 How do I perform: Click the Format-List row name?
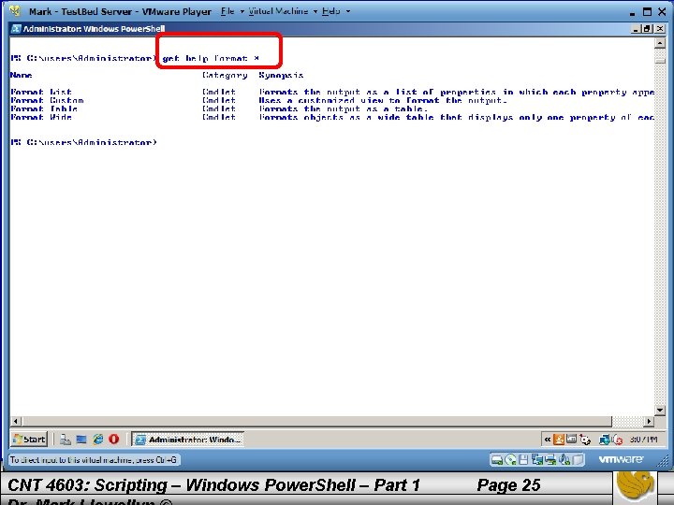41,92
